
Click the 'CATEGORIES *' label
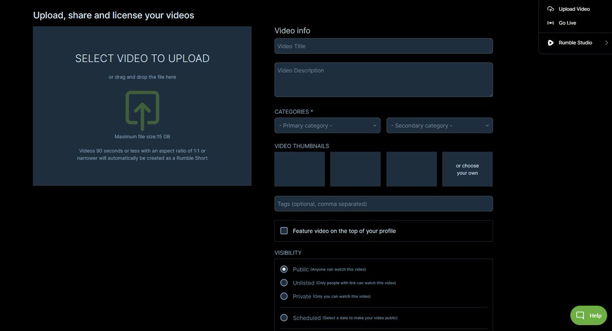click(x=294, y=112)
